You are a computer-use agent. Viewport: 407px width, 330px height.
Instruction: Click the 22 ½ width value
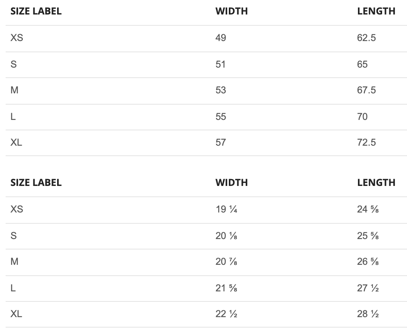(226, 314)
